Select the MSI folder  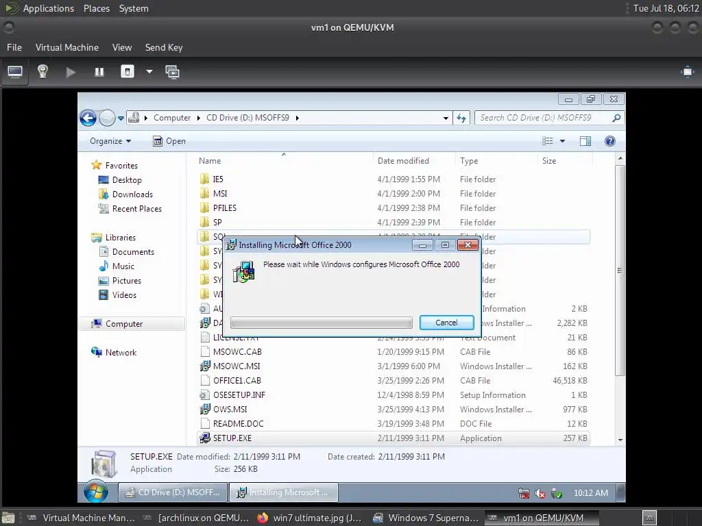pyautogui.click(x=220, y=194)
